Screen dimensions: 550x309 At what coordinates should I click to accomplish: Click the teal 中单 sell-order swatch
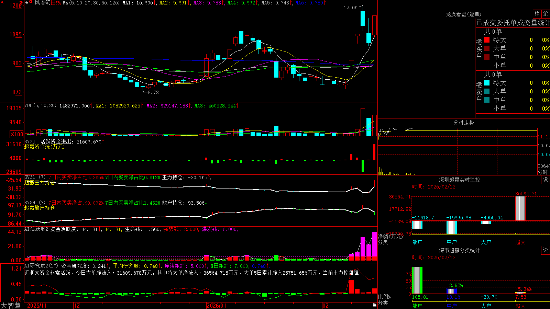pos(487,100)
